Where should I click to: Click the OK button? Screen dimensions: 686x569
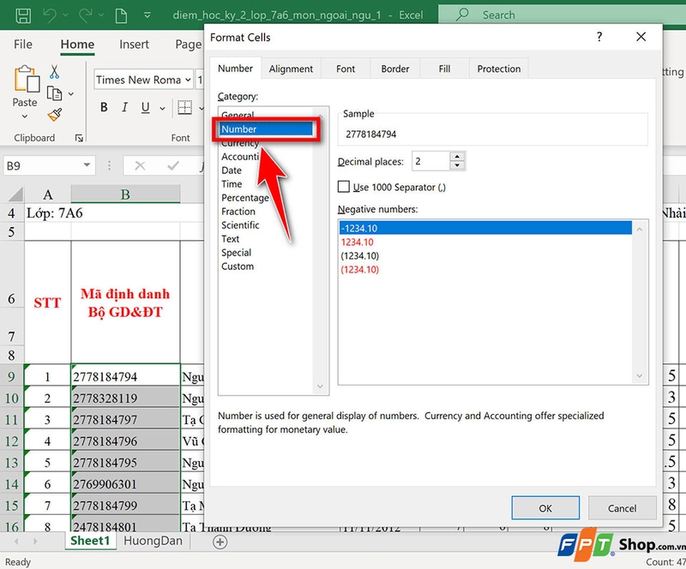tap(545, 508)
